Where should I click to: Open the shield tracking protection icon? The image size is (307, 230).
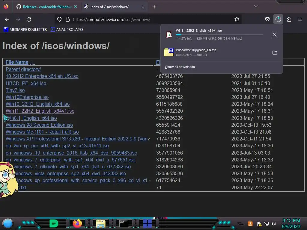tap(59, 19)
